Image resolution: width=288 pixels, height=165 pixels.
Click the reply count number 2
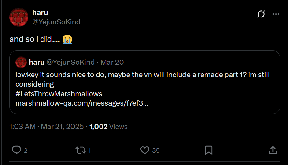[x=26, y=150]
